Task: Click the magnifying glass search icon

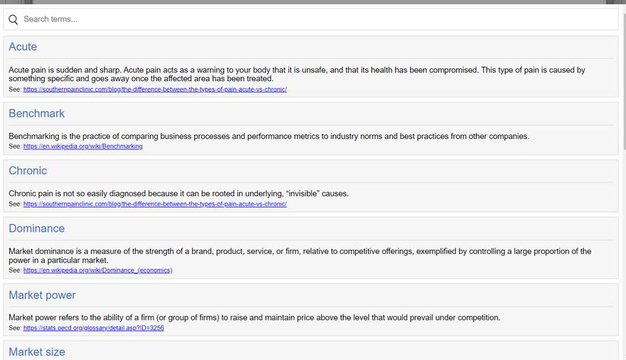Action: [14, 20]
